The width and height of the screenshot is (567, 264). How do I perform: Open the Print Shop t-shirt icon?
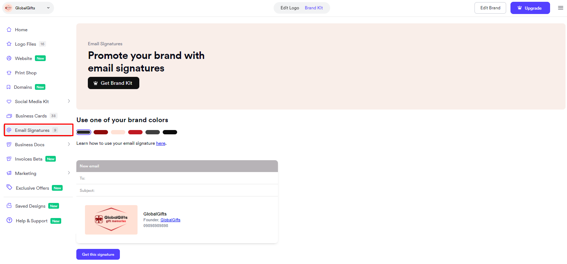pyautogui.click(x=9, y=73)
